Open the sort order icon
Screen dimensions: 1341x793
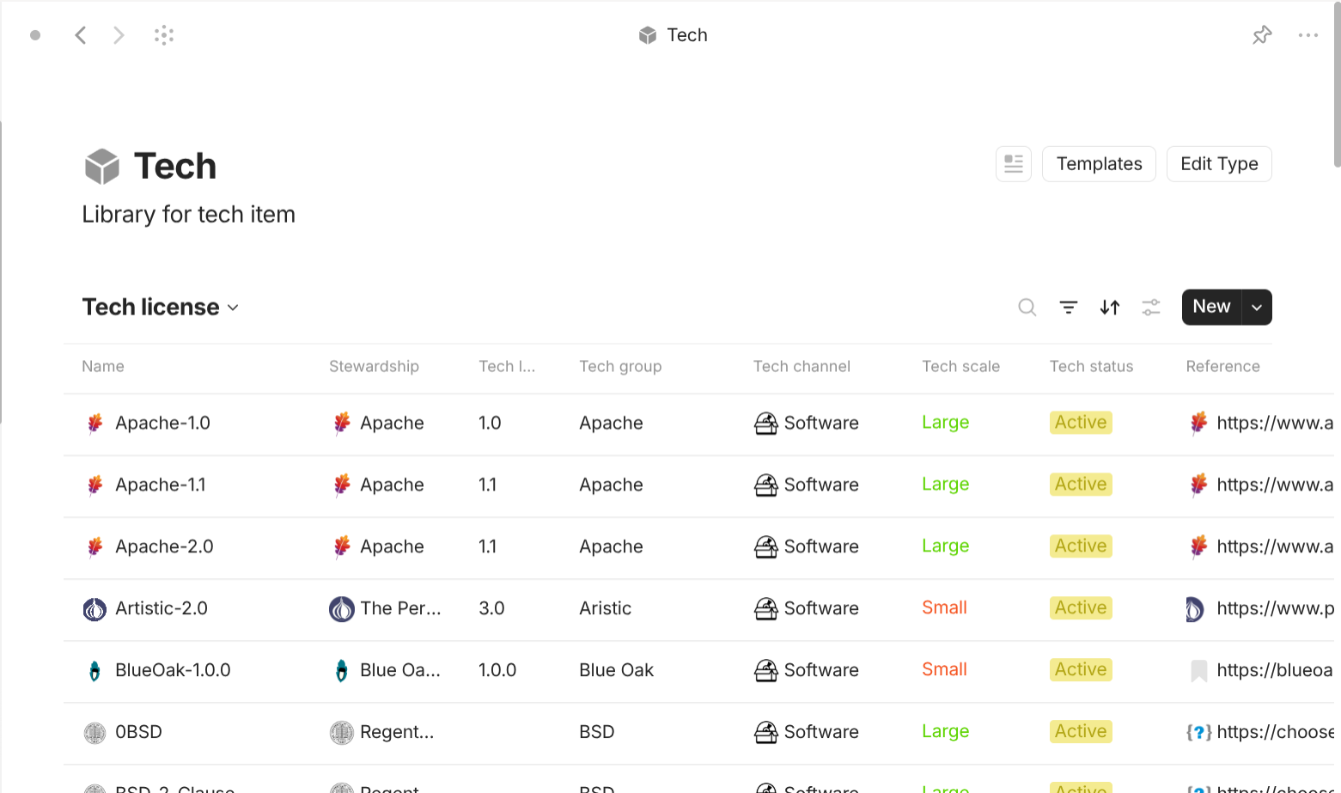point(1109,307)
